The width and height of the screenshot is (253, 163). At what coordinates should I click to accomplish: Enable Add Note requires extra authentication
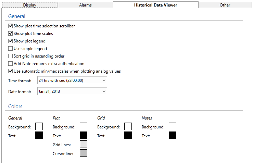click(11, 64)
